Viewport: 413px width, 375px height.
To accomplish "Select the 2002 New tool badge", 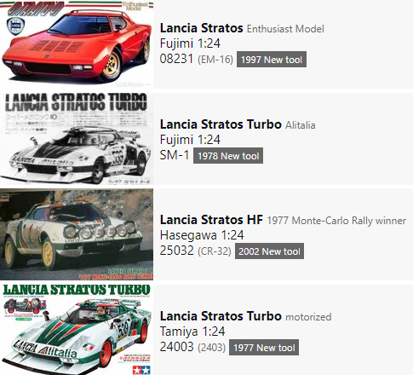I will pos(269,251).
